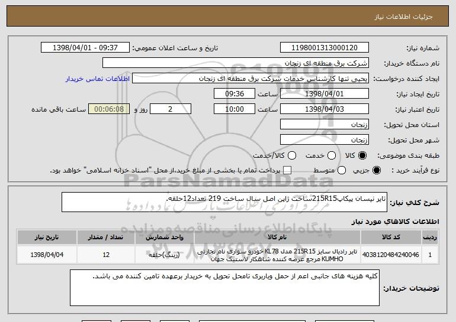
Task: Click the item code 4038120484240046
Action: 391,255
